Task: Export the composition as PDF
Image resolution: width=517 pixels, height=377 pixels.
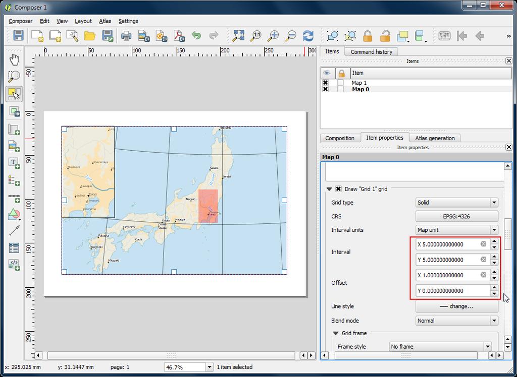Action: (179, 36)
